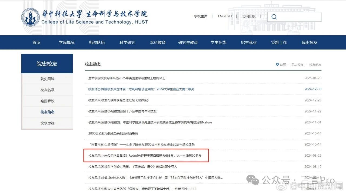This screenshot has height=194, width=346.
Task: Select 院史回眸 in sidebar
Action: [48, 79]
